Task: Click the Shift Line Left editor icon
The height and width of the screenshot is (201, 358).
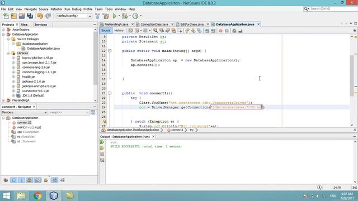Action: [207, 31]
